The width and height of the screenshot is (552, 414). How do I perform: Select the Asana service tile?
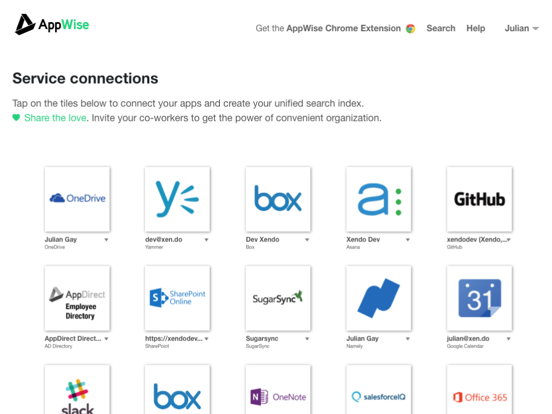378,199
